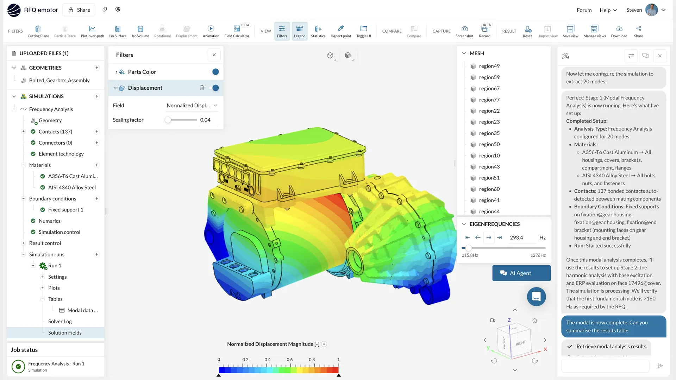Take a Screenshot of the viewer

pyautogui.click(x=464, y=31)
